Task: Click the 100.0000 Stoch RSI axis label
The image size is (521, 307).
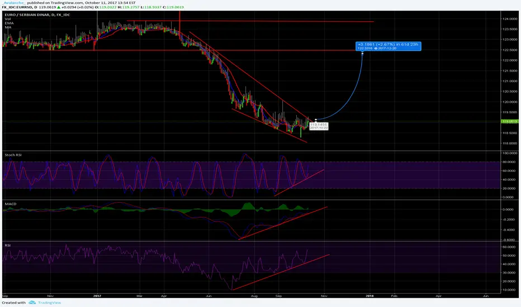Action: pyautogui.click(x=510, y=153)
